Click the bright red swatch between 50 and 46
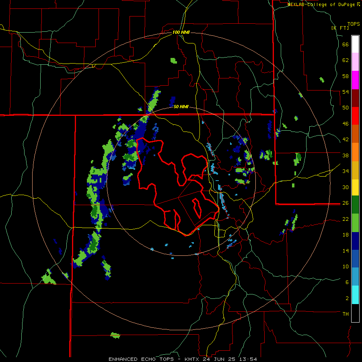 [355, 116]
